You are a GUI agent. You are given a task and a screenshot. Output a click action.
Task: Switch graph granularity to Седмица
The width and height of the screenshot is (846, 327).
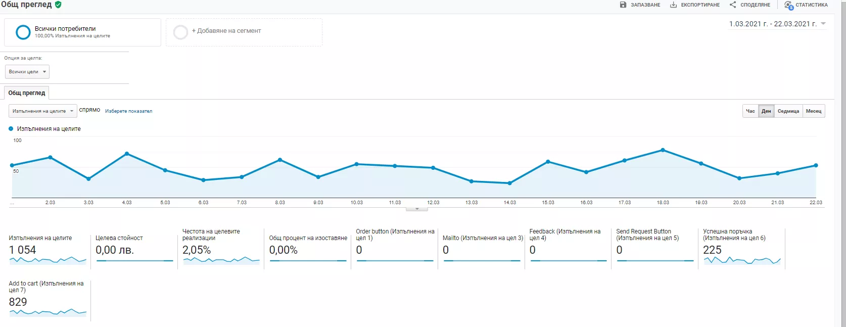[788, 111]
